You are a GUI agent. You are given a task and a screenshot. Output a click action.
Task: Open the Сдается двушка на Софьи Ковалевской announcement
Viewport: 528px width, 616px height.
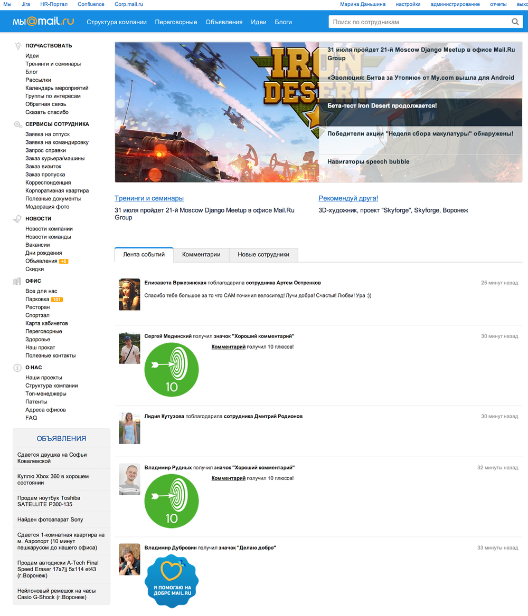click(x=52, y=458)
